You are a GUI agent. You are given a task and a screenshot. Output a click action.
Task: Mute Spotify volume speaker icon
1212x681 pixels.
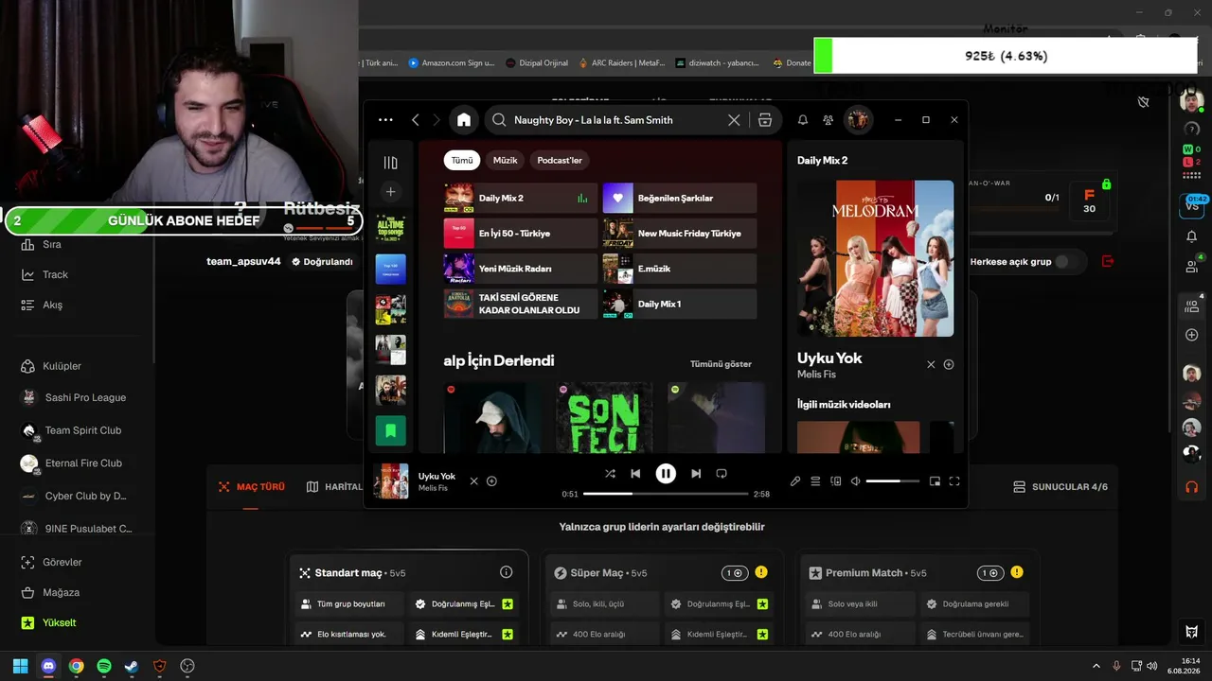pyautogui.click(x=855, y=481)
